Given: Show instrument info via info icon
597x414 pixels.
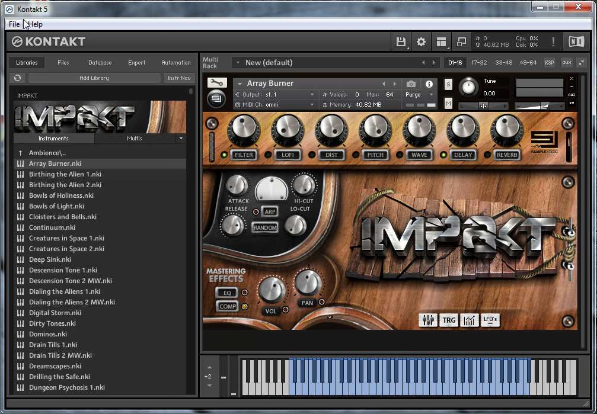Looking at the screenshot, I should click(x=429, y=84).
